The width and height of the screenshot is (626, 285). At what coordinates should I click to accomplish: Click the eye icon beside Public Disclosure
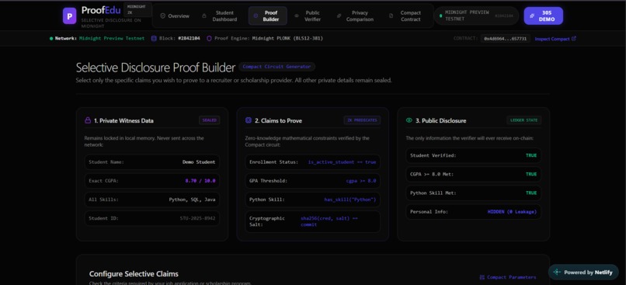[x=409, y=120]
